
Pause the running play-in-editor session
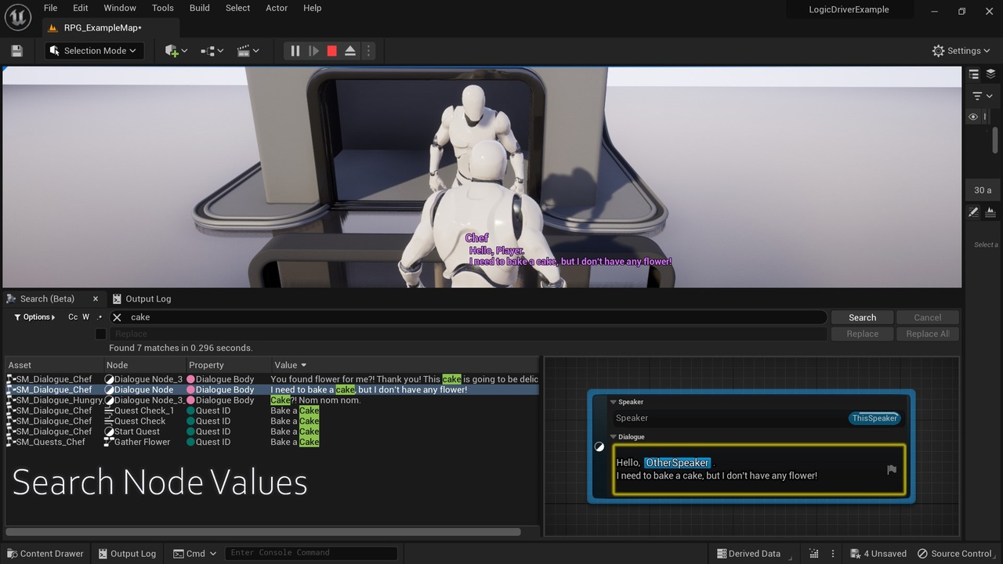(295, 50)
